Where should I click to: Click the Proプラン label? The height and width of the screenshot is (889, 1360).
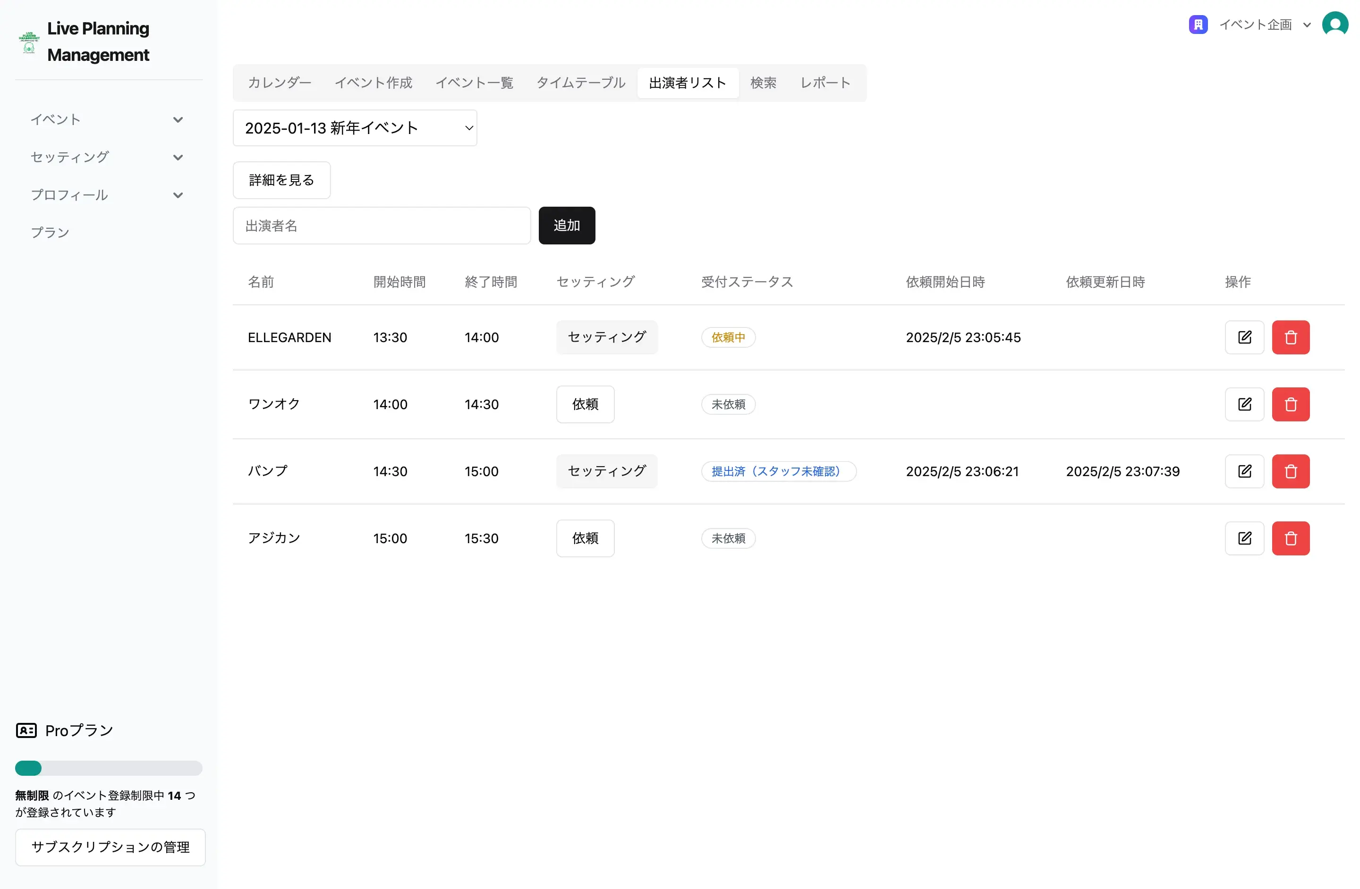[x=79, y=730]
